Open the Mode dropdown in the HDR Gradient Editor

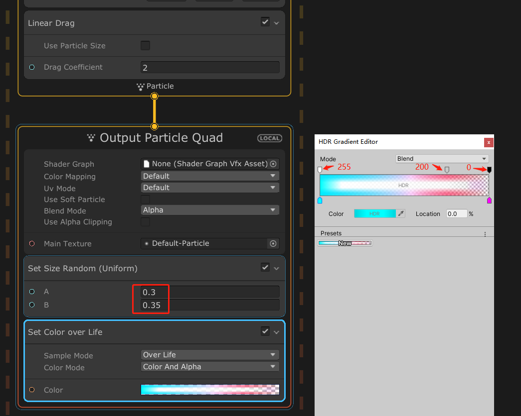click(x=442, y=158)
